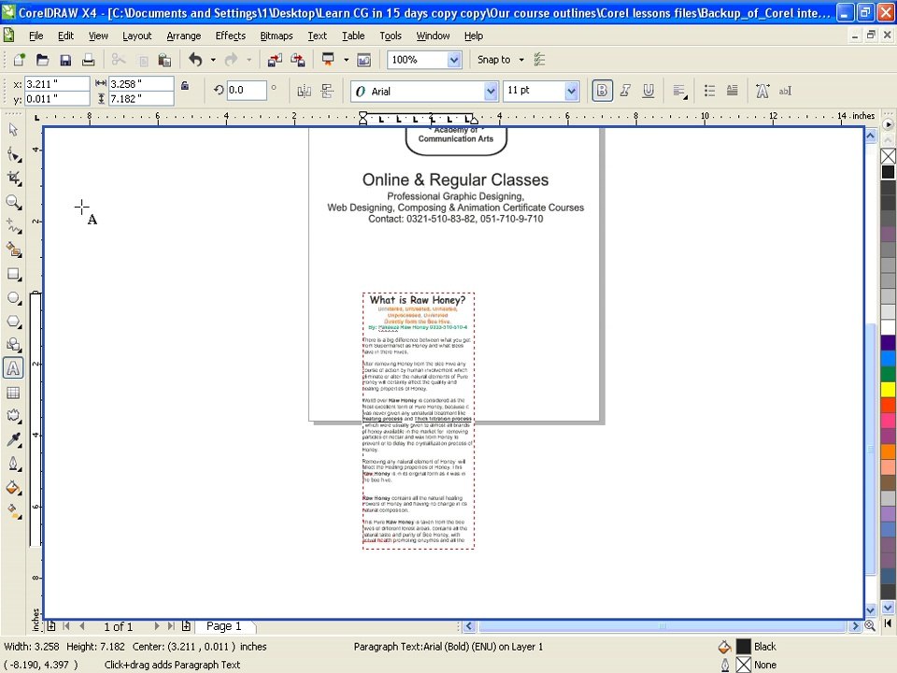Image resolution: width=897 pixels, height=673 pixels.
Task: Open the zoom level dropdown
Action: [454, 60]
